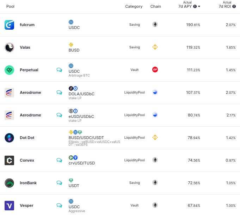Click the 78.94% APY value
Viewport: 240px width, 216px height.
tap(194, 138)
